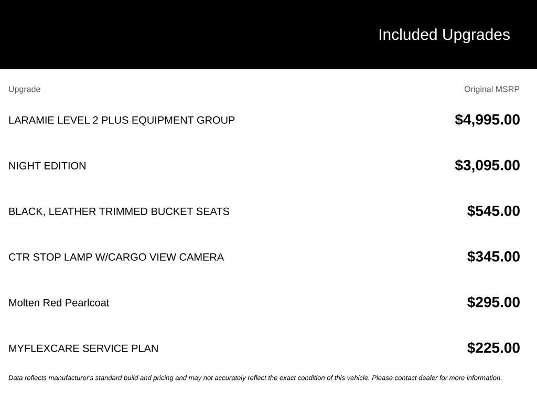Click the Original MSRP column header
The image size is (537, 403).
tap(491, 89)
